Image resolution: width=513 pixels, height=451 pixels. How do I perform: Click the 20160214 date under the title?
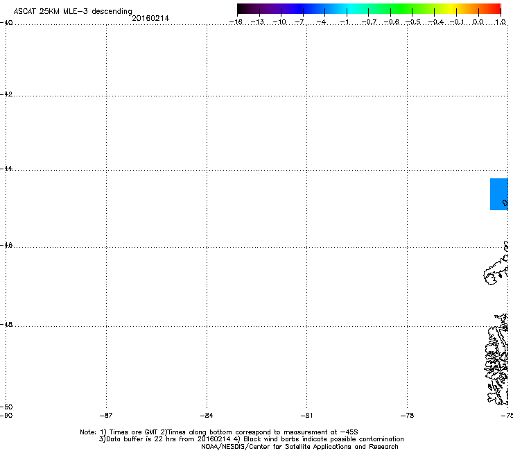(150, 18)
